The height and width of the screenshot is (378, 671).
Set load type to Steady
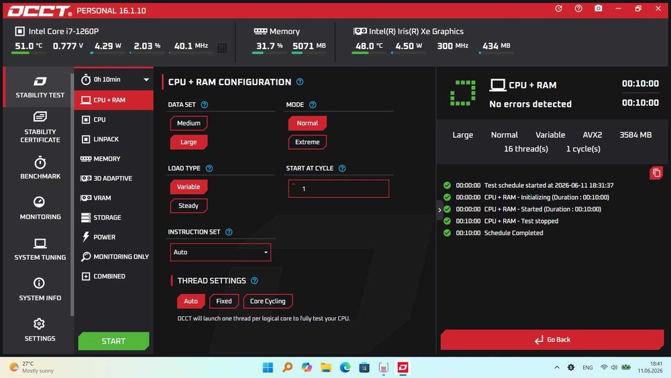(189, 205)
